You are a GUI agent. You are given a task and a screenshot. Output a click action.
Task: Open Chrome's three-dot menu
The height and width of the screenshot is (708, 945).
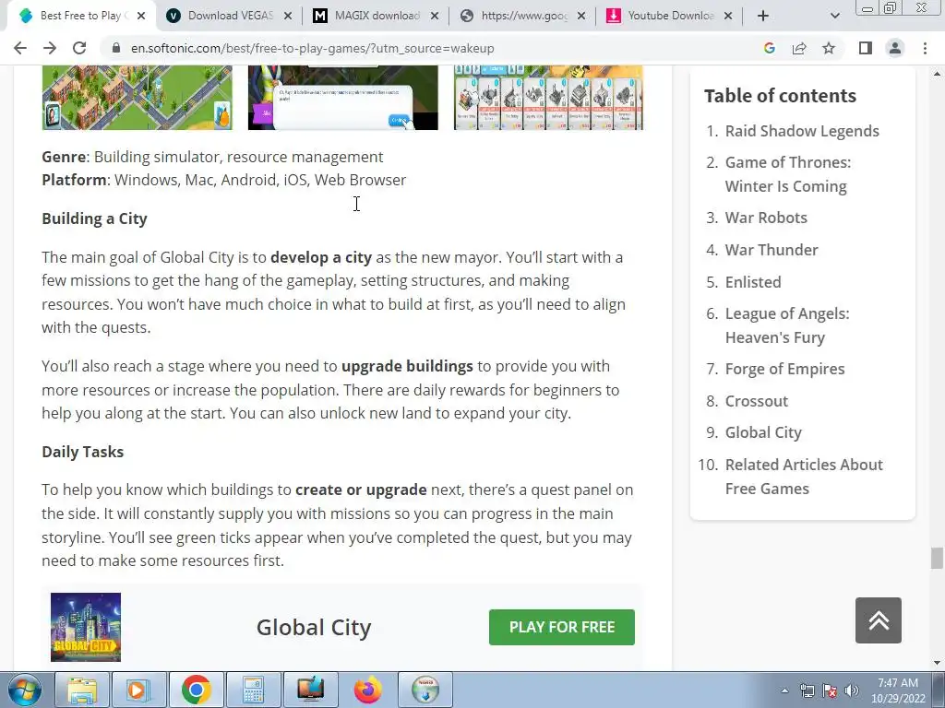pos(925,48)
